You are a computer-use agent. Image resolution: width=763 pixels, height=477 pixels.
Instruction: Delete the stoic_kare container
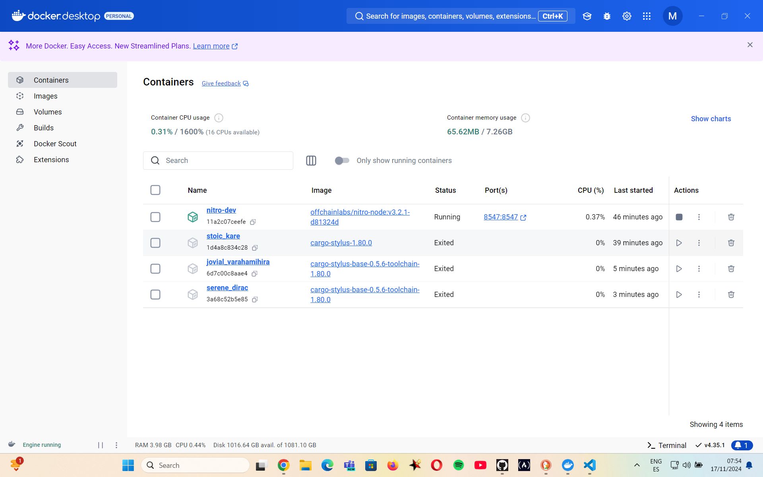[731, 243]
